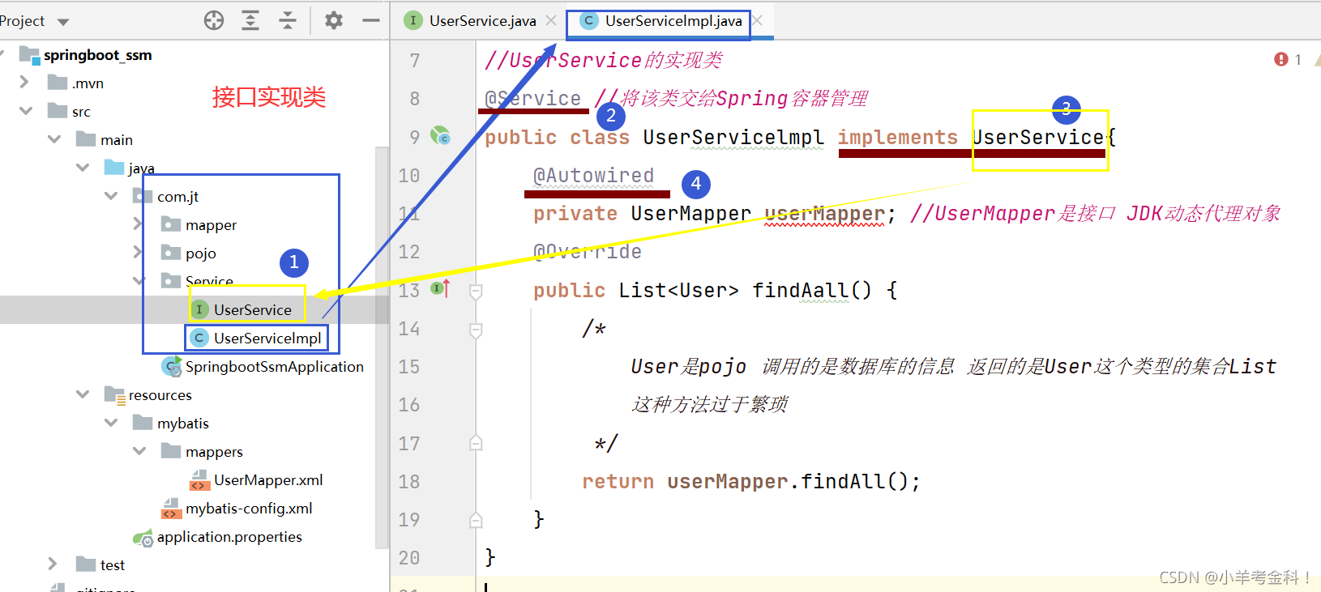Expand the test folder

pos(53,564)
